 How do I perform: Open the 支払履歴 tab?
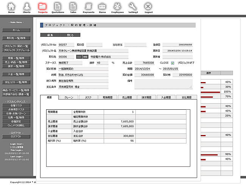[x=187, y=97]
